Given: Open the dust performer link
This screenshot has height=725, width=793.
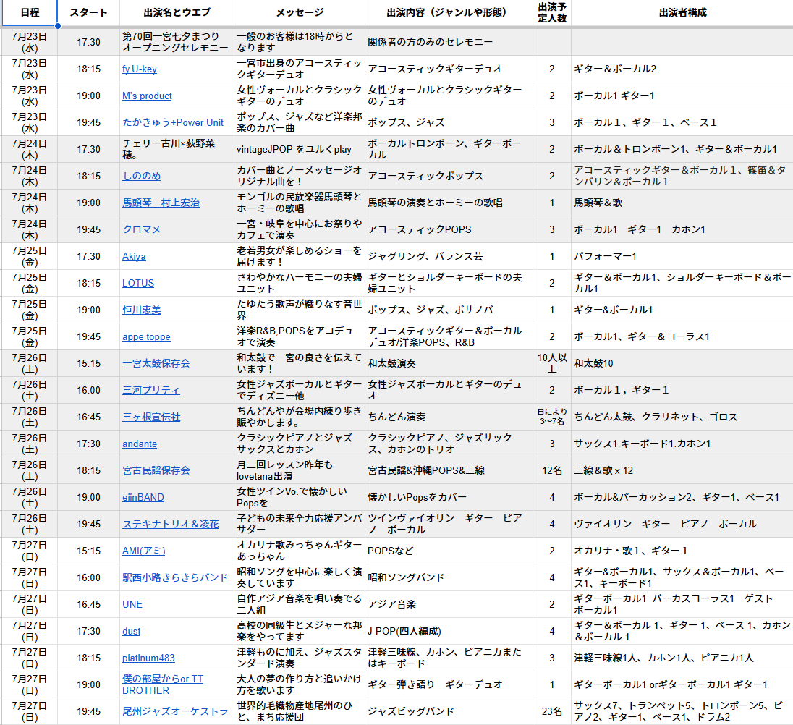Looking at the screenshot, I should click(x=131, y=632).
